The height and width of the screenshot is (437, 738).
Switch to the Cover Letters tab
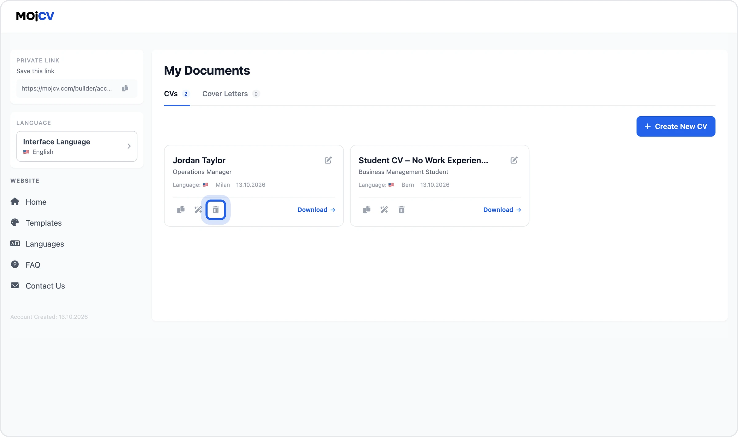(x=231, y=94)
